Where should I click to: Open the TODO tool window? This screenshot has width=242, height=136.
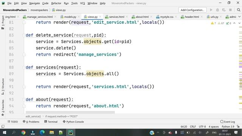(12, 122)
